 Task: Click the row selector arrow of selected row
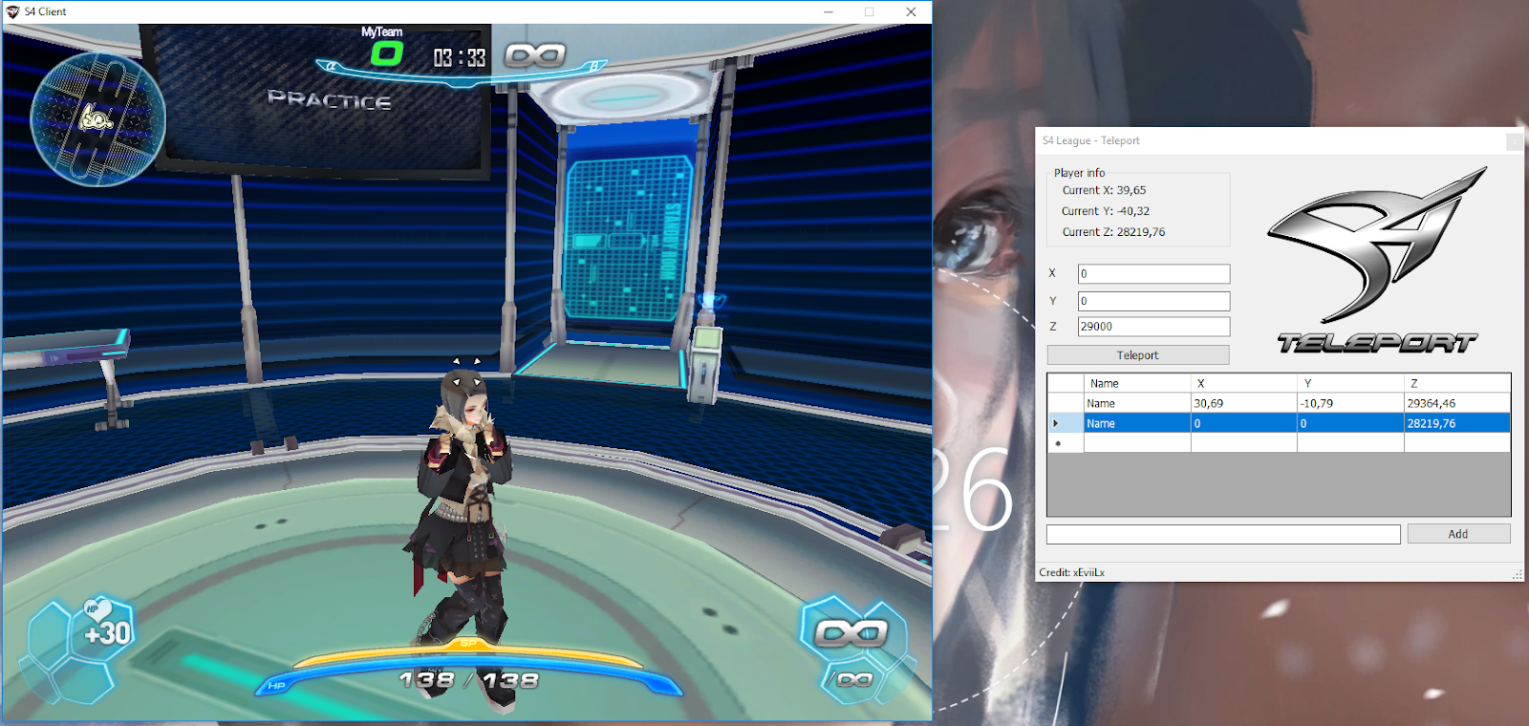1066,423
